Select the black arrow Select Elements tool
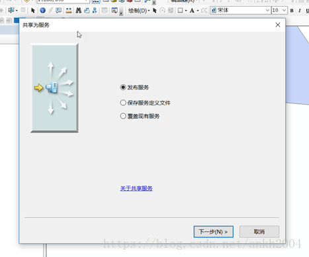The image size is (309, 257). (x=33, y=11)
